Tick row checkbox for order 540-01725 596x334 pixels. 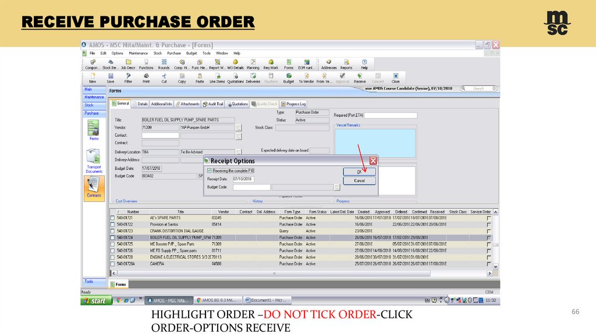112,244
